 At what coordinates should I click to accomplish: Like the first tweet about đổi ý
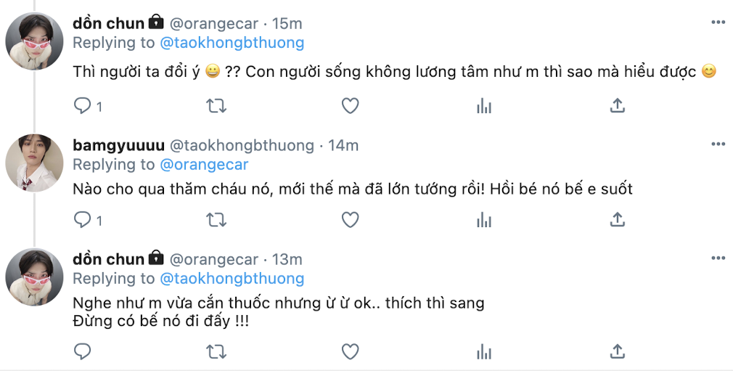click(350, 106)
